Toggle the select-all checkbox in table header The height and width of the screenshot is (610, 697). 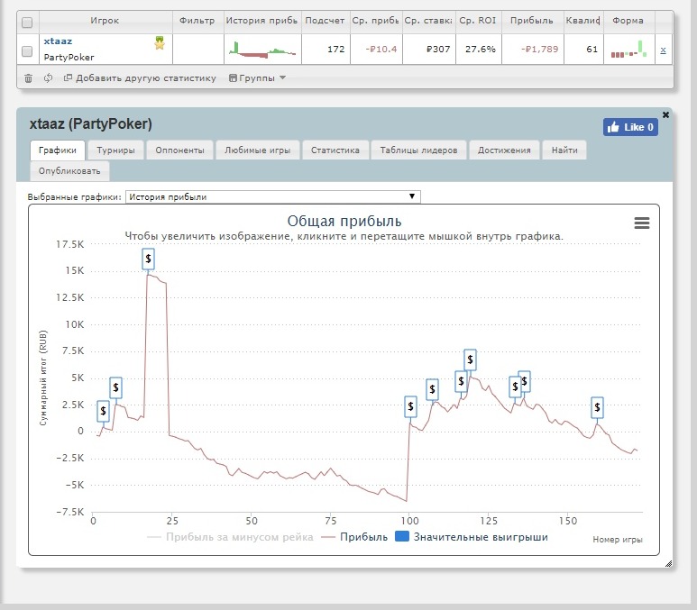coord(27,23)
